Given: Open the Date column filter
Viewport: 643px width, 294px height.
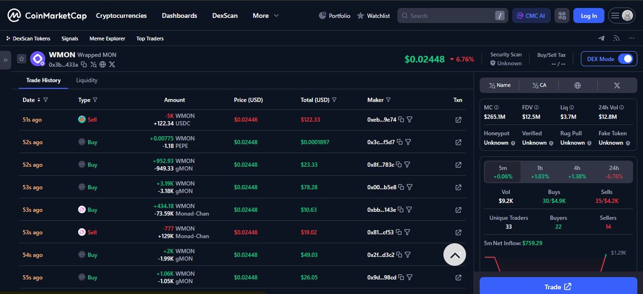Looking at the screenshot, I should click(x=46, y=100).
